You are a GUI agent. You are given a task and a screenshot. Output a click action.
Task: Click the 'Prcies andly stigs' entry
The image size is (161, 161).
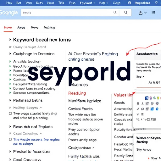[x=82, y=140]
